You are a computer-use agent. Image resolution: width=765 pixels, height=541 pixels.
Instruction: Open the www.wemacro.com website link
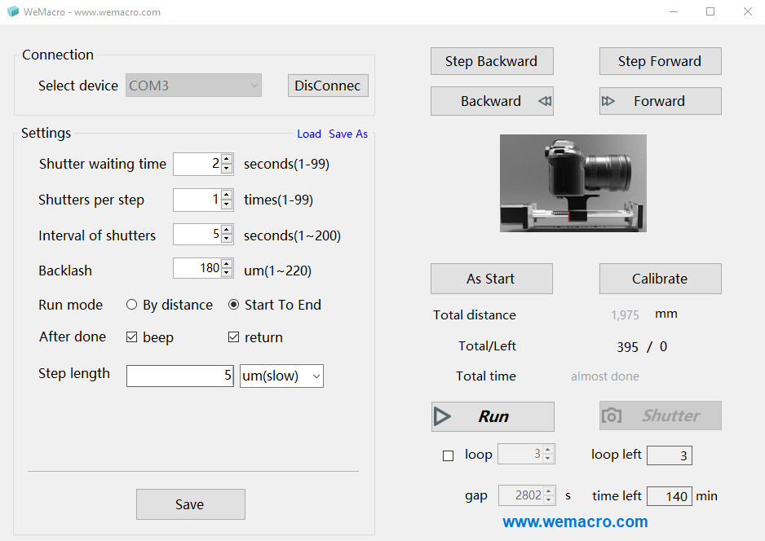[x=575, y=521]
